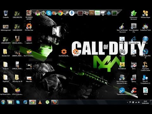The height and width of the screenshot is (114, 152).
Task: Open File Explorer from the taskbar
Action: [x=10, y=102]
